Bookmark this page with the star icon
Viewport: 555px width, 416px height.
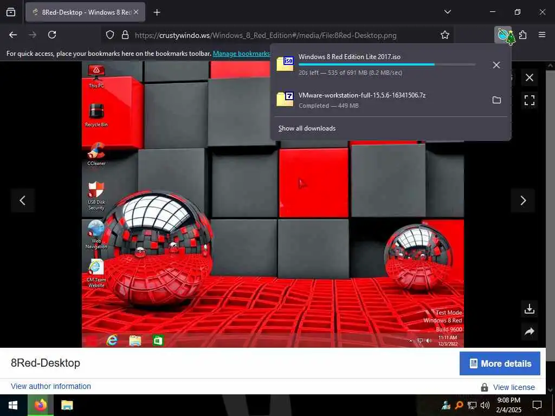click(x=445, y=35)
